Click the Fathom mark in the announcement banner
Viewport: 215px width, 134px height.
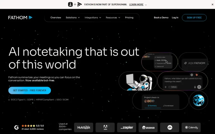[80, 4]
